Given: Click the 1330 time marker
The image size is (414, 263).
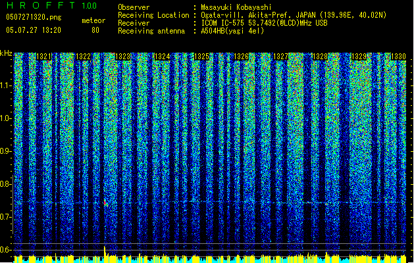Looking at the screenshot, I should [x=398, y=57].
